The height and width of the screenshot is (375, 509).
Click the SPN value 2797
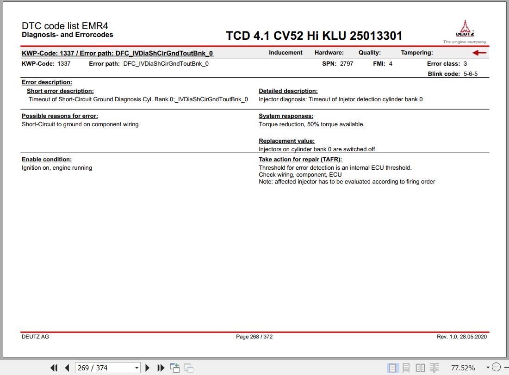(x=347, y=64)
